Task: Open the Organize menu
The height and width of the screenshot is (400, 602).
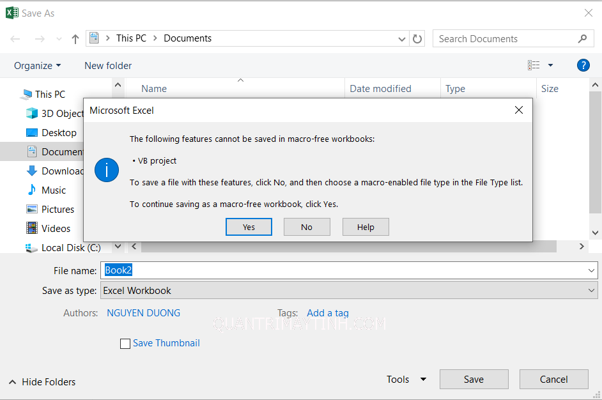Action: point(37,66)
